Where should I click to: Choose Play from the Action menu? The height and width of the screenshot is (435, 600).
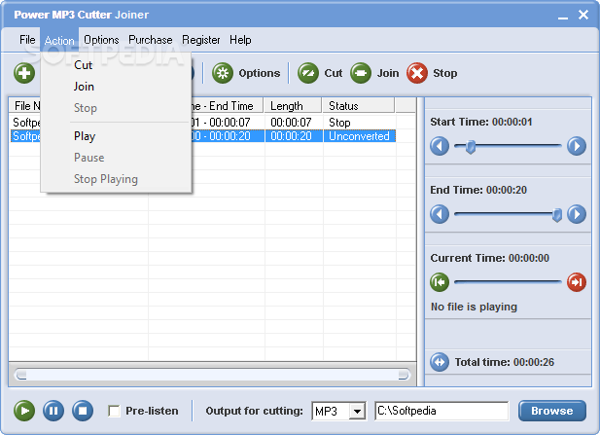[116, 136]
